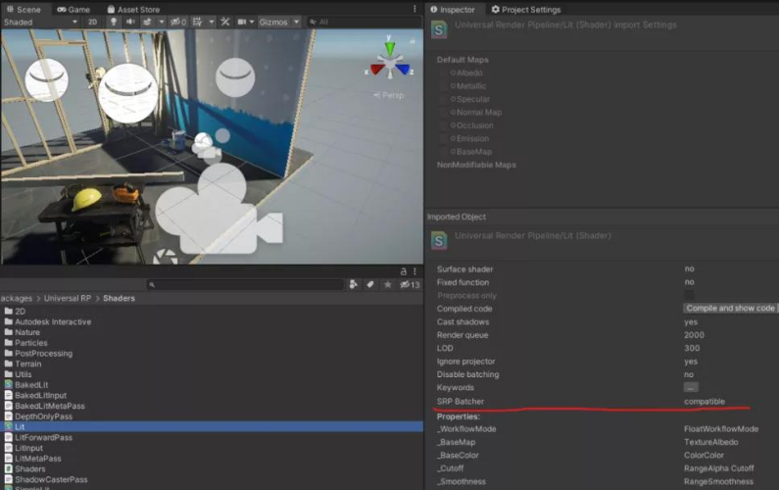Click the green Y axis cone on gizmo
779x490 pixels.
tap(390, 48)
